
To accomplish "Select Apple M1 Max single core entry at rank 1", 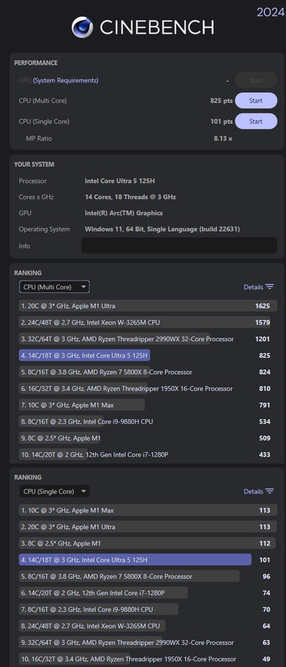I will pos(148,510).
